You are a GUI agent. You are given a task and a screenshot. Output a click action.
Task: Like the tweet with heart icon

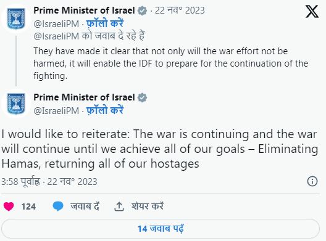click(x=9, y=206)
